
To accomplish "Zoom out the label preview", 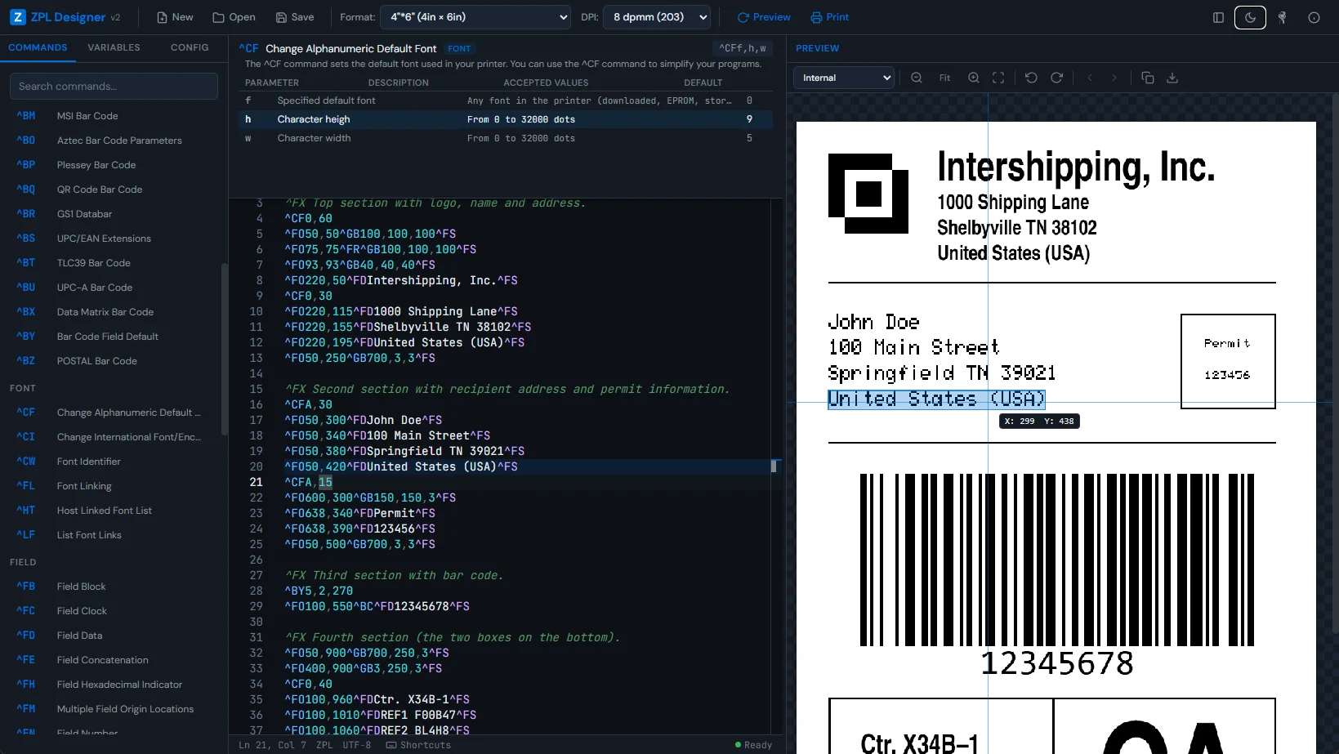I will click(917, 78).
